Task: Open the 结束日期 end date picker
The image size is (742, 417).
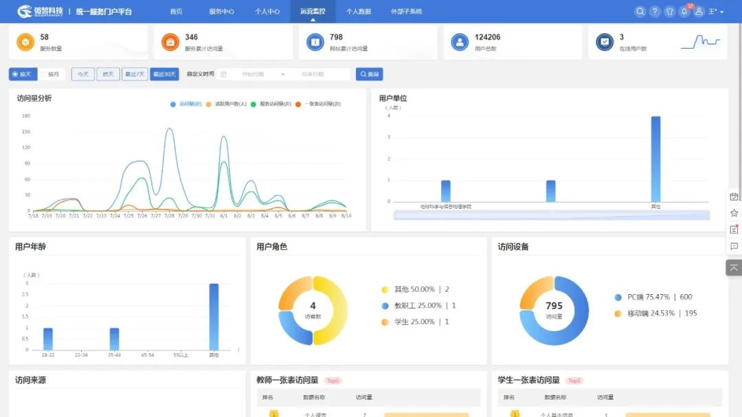Action: 312,74
